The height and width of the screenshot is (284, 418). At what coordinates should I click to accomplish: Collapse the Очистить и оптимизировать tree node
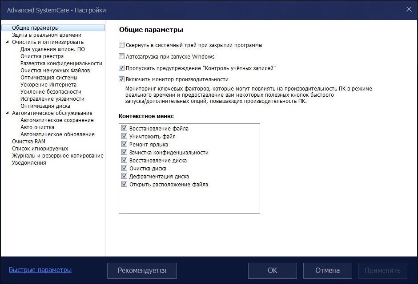point(8,42)
